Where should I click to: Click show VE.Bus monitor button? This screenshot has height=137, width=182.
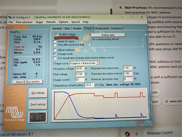pyautogui.click(x=28, y=82)
